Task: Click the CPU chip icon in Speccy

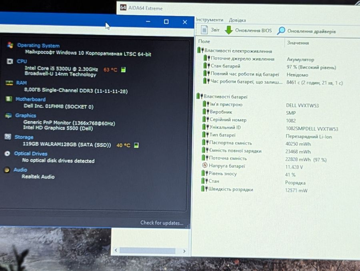Action: 10,61
